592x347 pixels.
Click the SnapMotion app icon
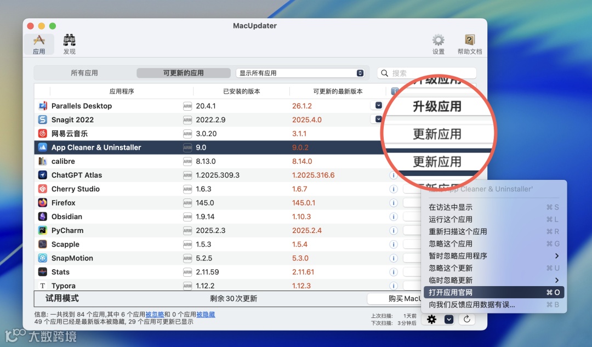pyautogui.click(x=43, y=258)
